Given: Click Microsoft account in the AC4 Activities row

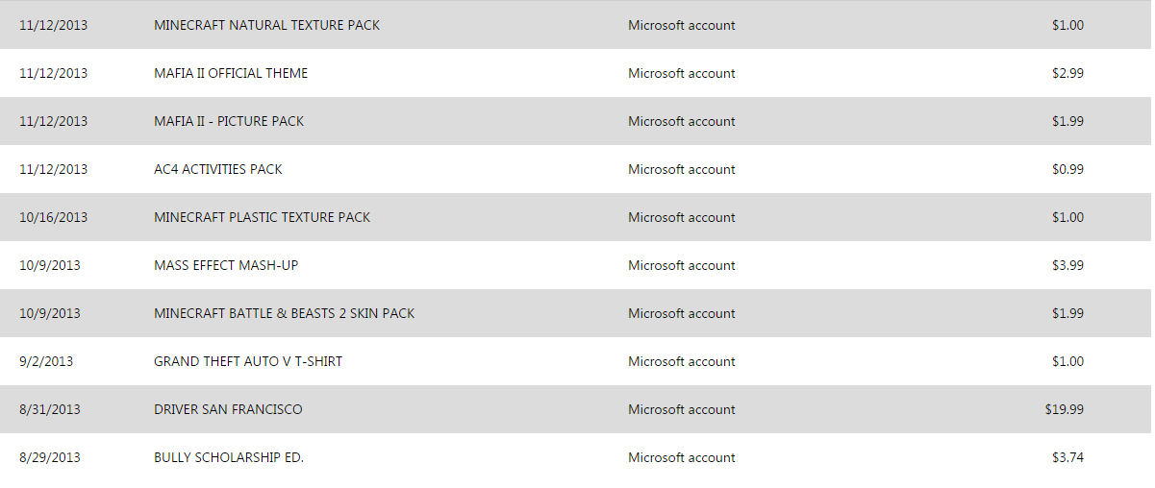Looking at the screenshot, I should pyautogui.click(x=682, y=169).
